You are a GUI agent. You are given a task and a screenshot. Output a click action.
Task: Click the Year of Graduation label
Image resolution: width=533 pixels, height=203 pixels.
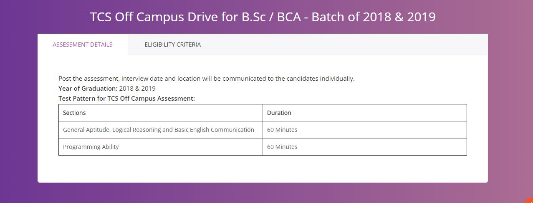tap(88, 89)
